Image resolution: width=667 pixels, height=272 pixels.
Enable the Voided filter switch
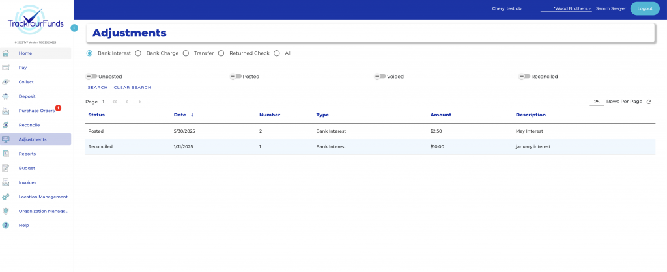[380, 76]
